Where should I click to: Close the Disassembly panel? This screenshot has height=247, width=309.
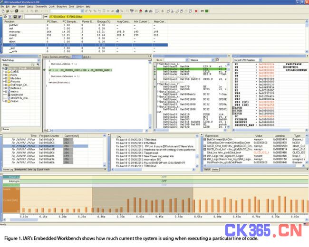pos(229,56)
